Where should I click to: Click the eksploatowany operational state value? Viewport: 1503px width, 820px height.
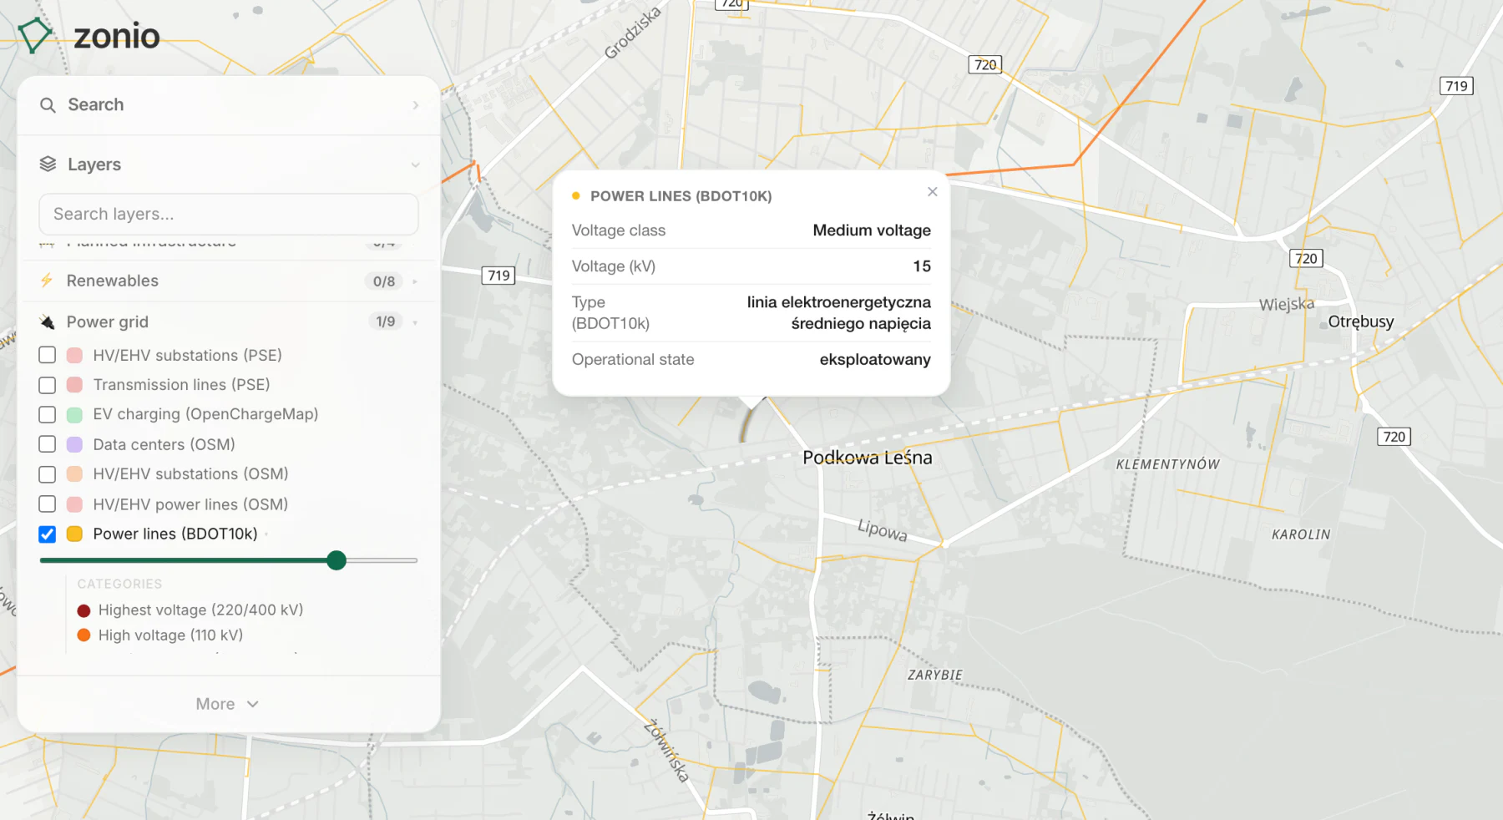click(875, 360)
